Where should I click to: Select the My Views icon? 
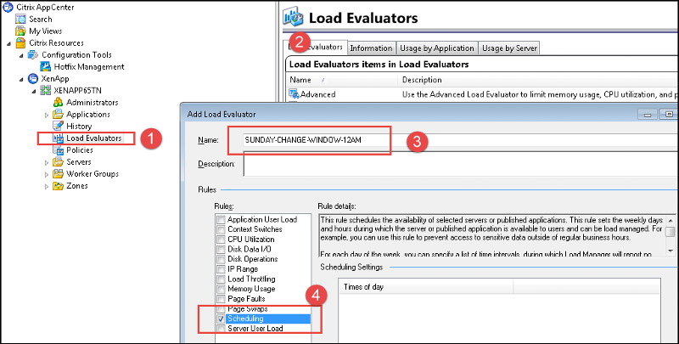(20, 31)
